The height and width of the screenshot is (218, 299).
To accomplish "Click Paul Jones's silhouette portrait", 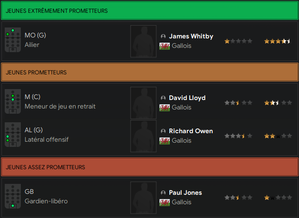I will pyautogui.click(x=143, y=198).
